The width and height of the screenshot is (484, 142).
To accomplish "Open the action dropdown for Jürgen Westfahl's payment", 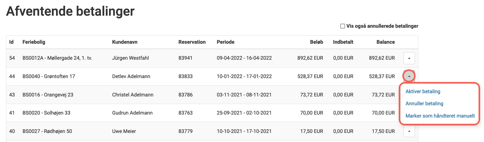I will coord(409,58).
